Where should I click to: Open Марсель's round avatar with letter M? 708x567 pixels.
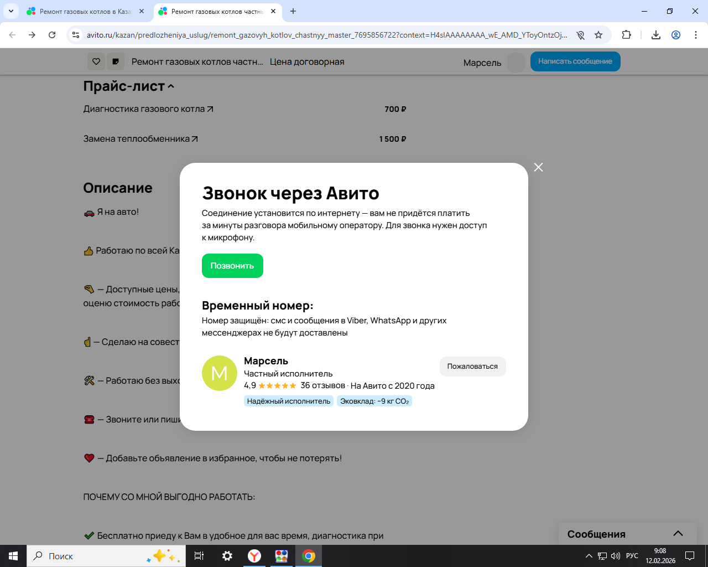pos(220,373)
